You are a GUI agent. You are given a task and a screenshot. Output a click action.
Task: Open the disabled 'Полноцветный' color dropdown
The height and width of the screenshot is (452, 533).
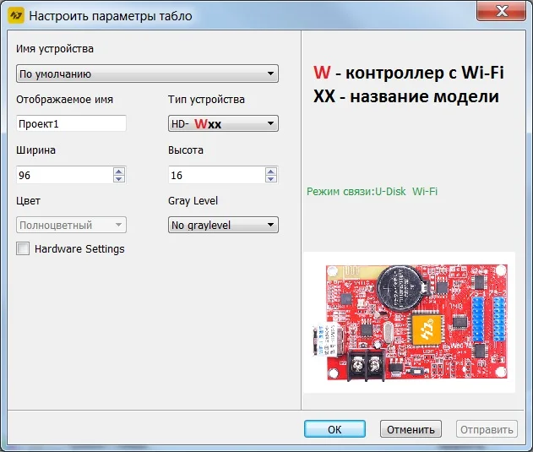(72, 225)
